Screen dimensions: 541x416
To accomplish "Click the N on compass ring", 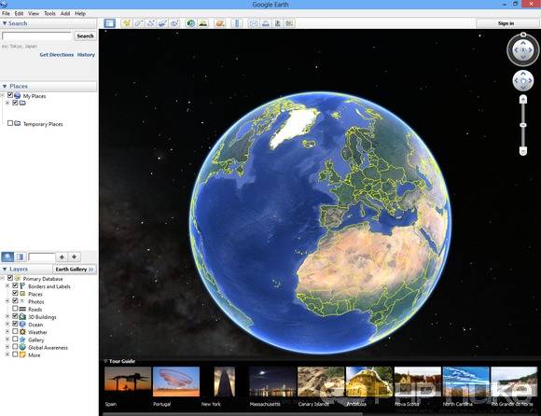I will pyautogui.click(x=523, y=35).
